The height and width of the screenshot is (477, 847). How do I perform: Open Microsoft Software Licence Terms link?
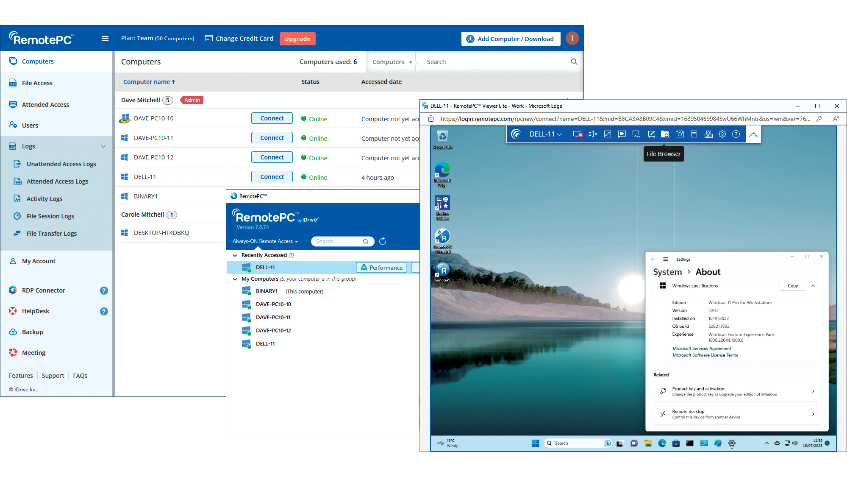pos(705,355)
